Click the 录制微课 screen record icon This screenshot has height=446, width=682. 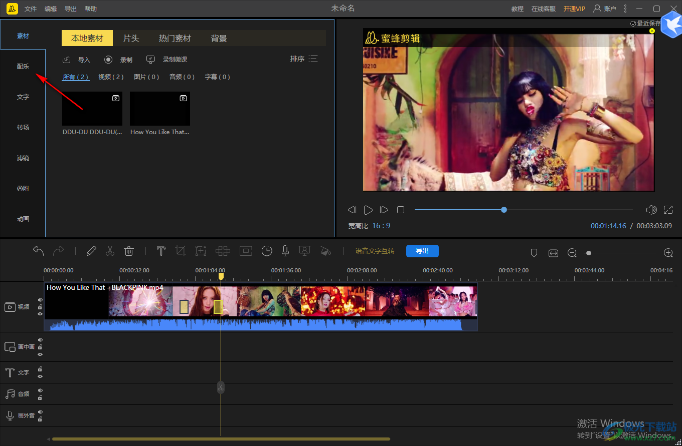click(x=151, y=60)
